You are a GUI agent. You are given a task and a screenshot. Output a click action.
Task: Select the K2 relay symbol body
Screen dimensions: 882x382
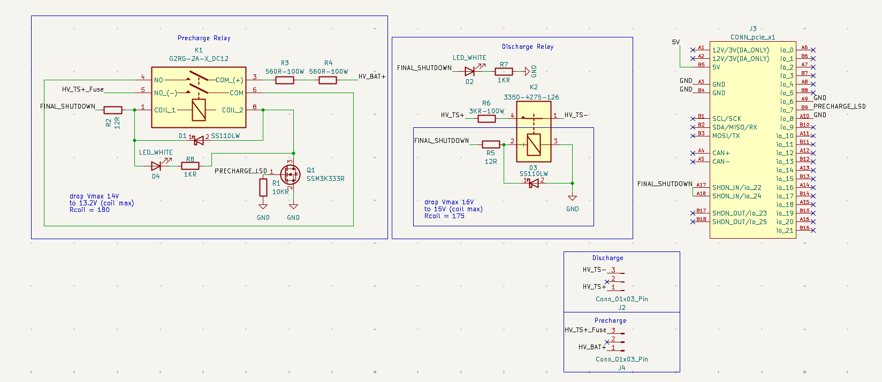tap(534, 132)
